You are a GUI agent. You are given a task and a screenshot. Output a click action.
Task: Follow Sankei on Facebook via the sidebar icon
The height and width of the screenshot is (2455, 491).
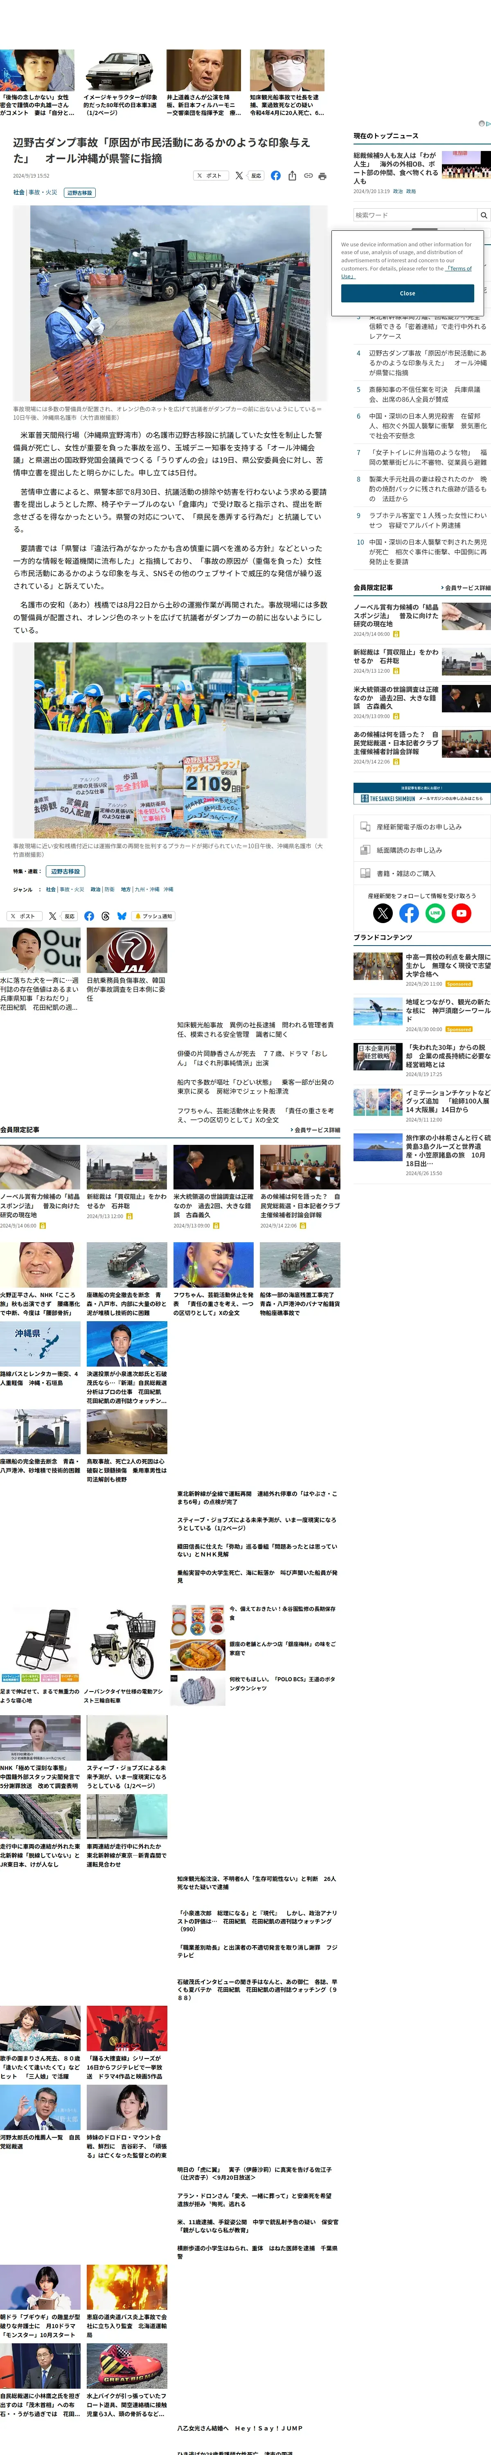point(409,913)
